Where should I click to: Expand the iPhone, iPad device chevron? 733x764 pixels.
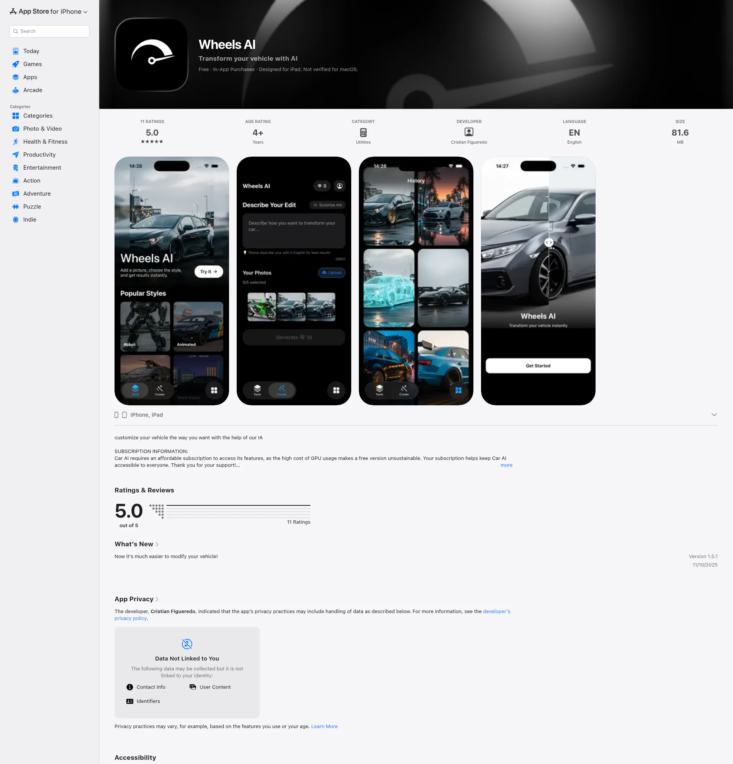click(714, 415)
